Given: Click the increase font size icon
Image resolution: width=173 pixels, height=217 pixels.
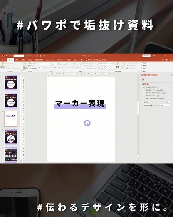Looking at the screenshot, I should pos(59,64).
